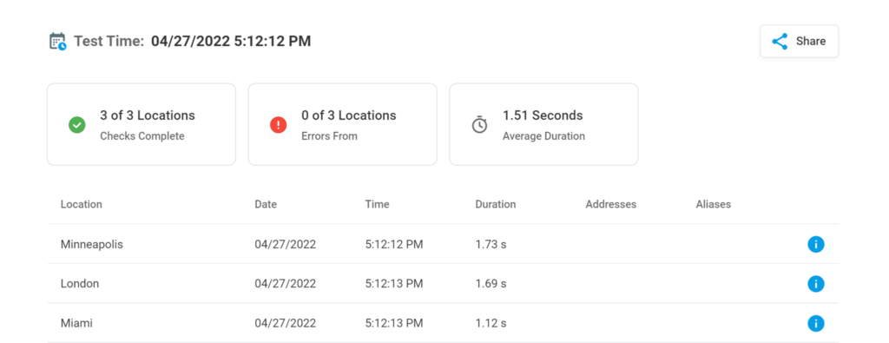Click the Share button
Screen dimensions: 889x343
799,42
